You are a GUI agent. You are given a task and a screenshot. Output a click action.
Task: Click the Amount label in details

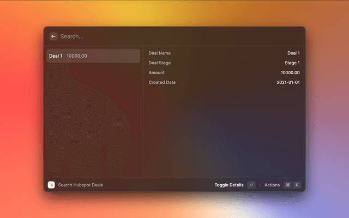click(x=157, y=73)
